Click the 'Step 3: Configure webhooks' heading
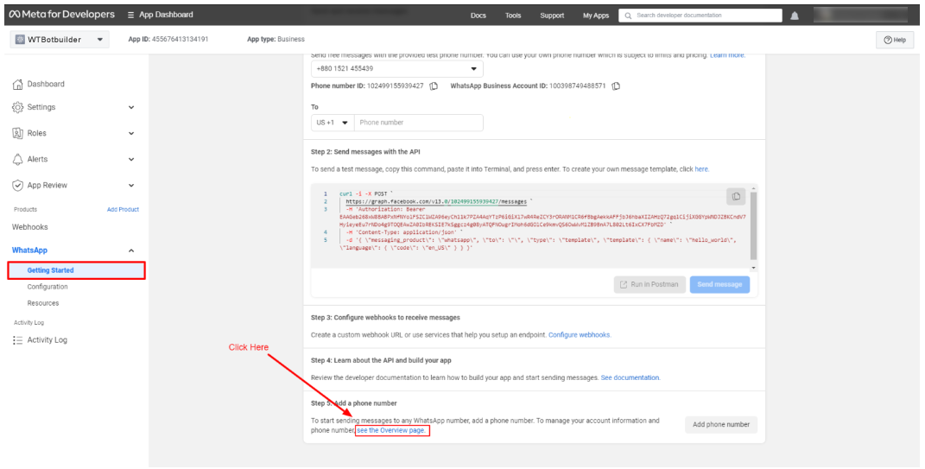Image resolution: width=925 pixels, height=469 pixels. [x=385, y=318]
